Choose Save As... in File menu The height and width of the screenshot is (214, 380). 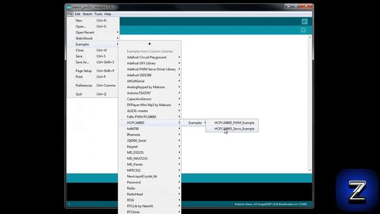(93, 62)
